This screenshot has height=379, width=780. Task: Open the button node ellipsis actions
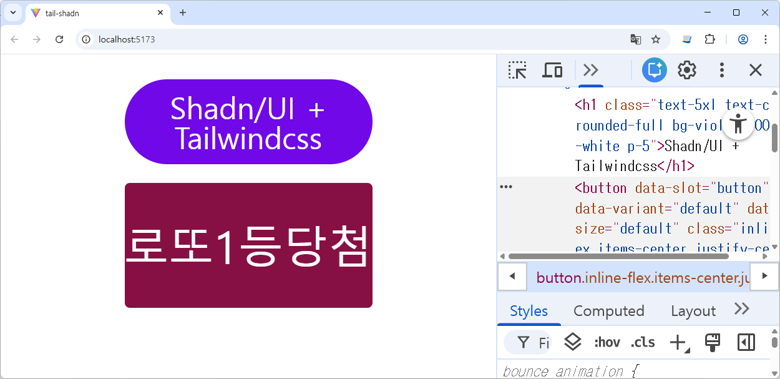506,187
